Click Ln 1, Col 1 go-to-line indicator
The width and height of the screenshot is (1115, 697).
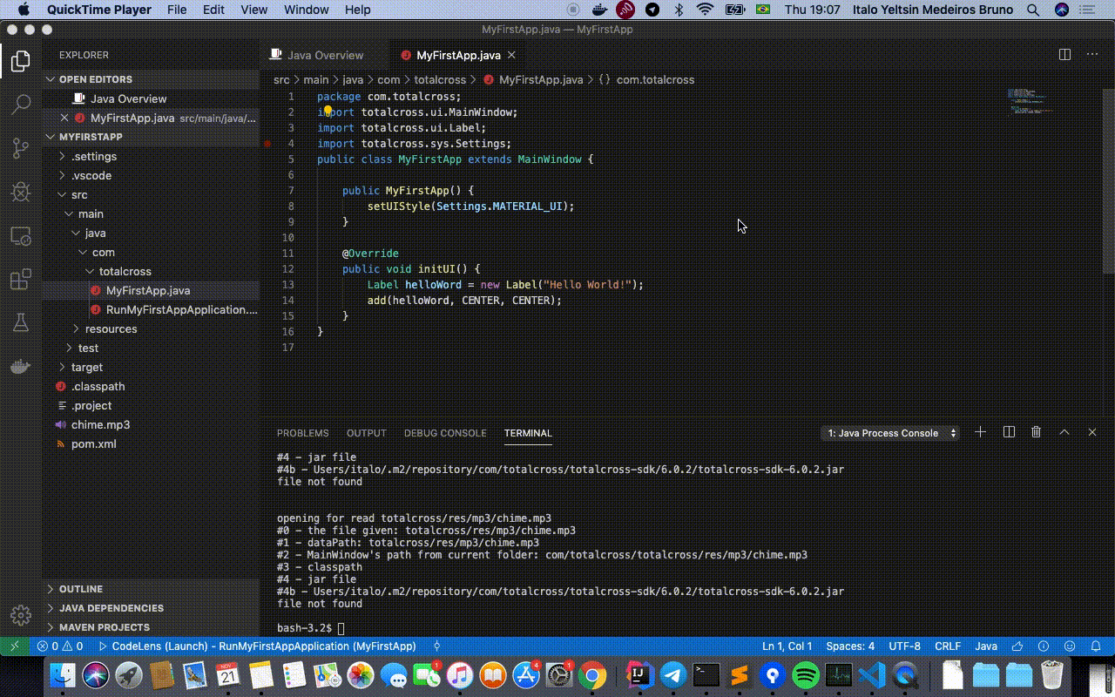click(x=787, y=646)
